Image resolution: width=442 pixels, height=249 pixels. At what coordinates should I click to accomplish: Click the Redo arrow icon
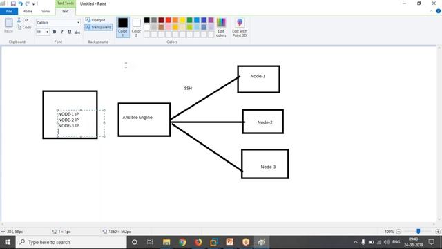point(28,3)
